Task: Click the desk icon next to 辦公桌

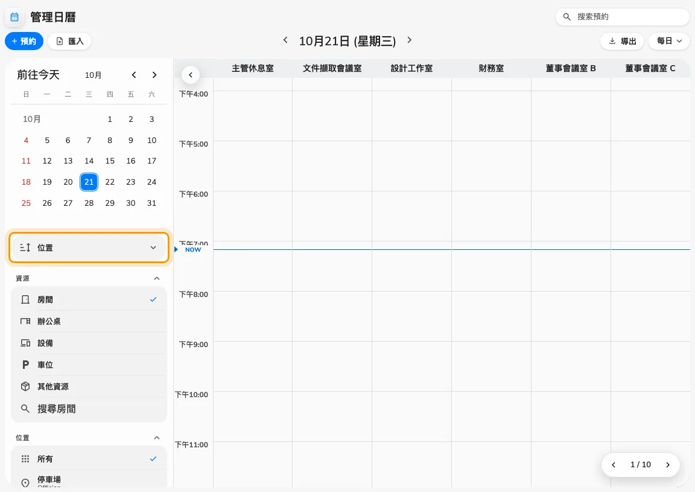Action: (x=25, y=321)
